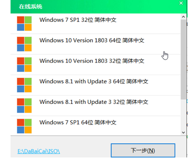Click the logo beside Windows 8.1 Update 3 32位

[x=24, y=105]
